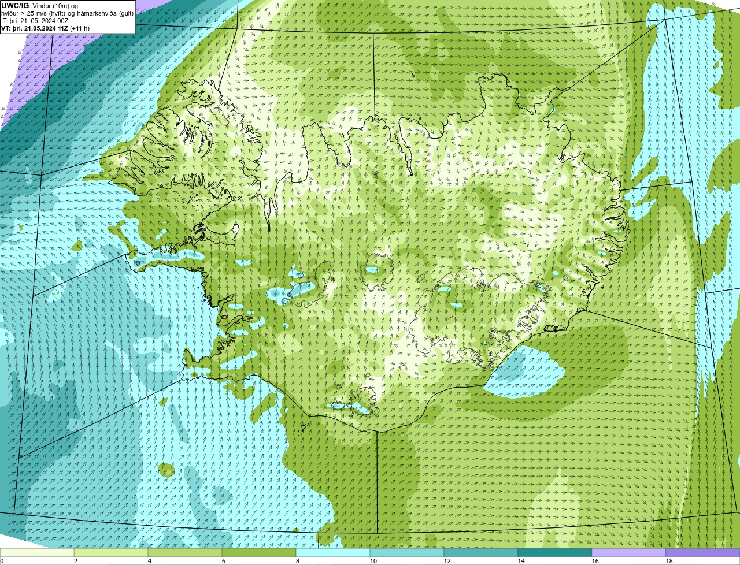Image resolution: width=740 pixels, height=565 pixels.
Task: Click the '8' label on the color scale
Action: click(298, 561)
